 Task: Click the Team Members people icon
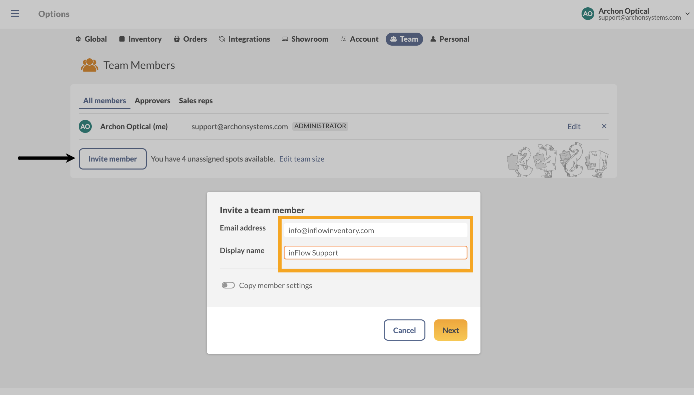[x=89, y=65]
